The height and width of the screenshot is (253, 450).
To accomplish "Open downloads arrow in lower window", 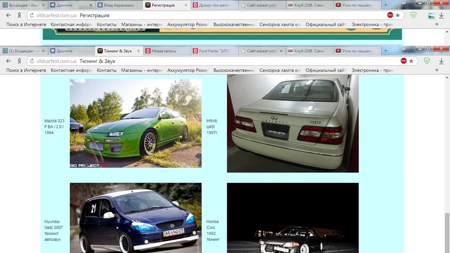I will point(442,61).
